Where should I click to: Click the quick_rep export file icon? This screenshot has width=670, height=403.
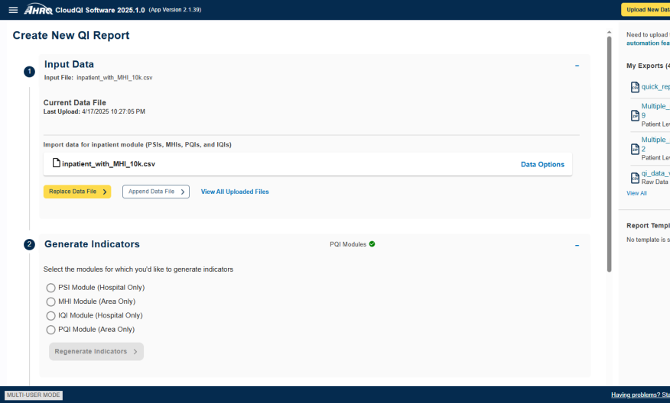click(634, 87)
